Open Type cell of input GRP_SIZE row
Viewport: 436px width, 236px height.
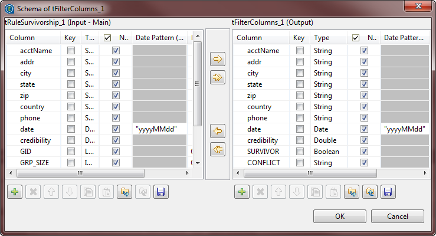click(x=90, y=163)
